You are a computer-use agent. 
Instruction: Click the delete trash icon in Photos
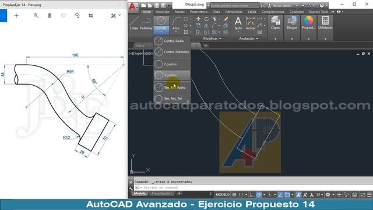(50, 16)
